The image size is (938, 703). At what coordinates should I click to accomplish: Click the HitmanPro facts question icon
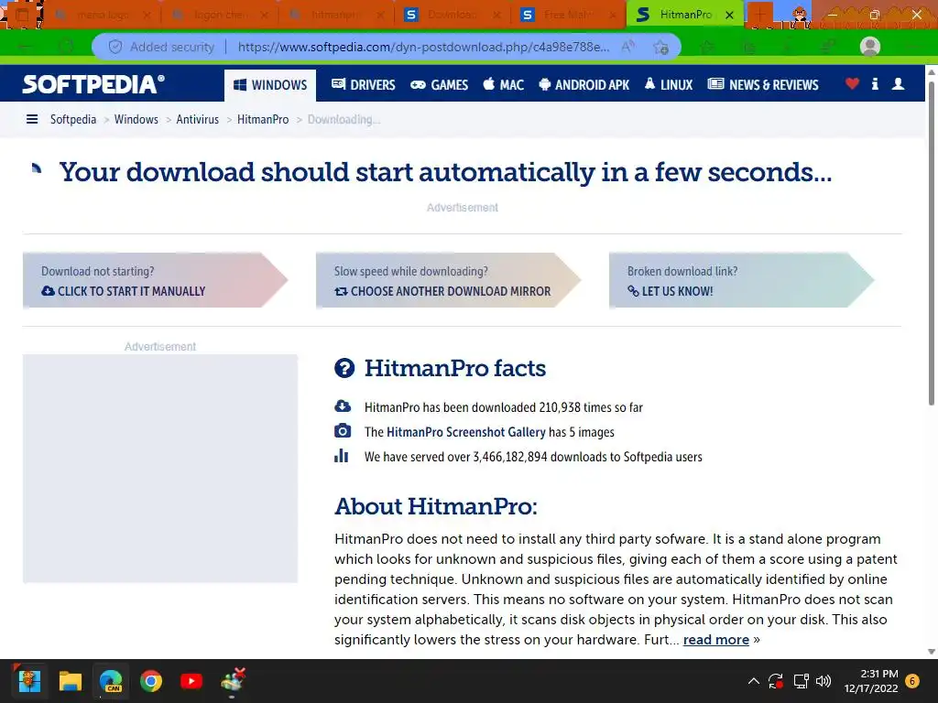[x=344, y=368]
